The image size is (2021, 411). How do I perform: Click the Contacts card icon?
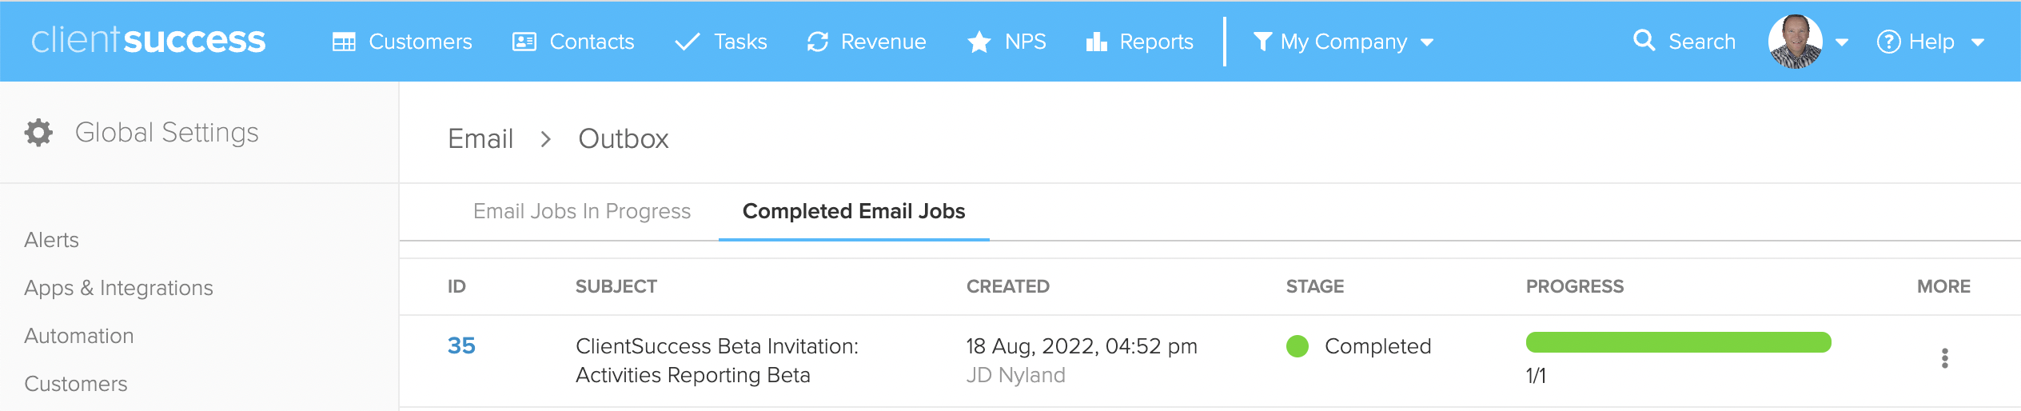(x=524, y=42)
